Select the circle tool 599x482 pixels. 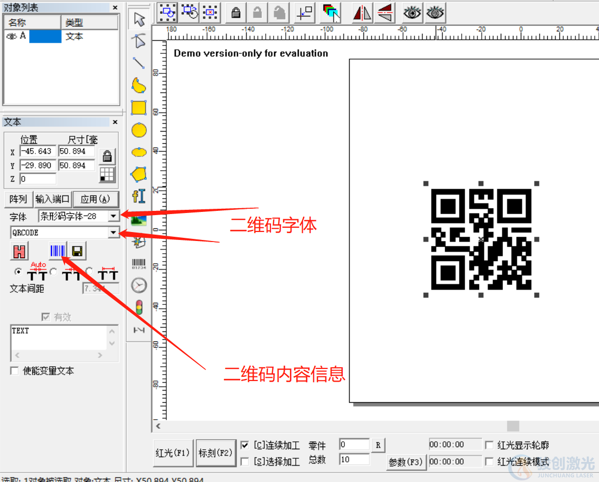coord(139,131)
